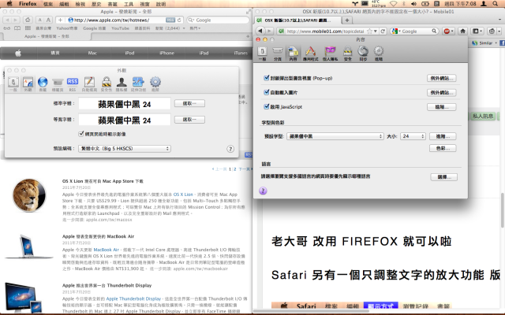Bookmark page with Firefox star icon
Screen dimensions: 505x315
click(x=370, y=31)
